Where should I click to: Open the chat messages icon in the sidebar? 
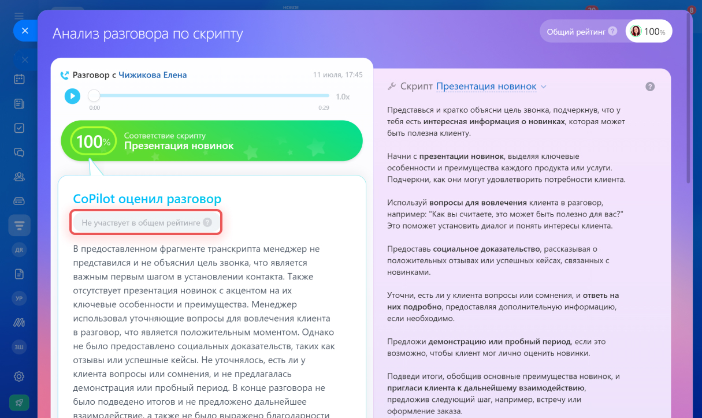tap(19, 152)
